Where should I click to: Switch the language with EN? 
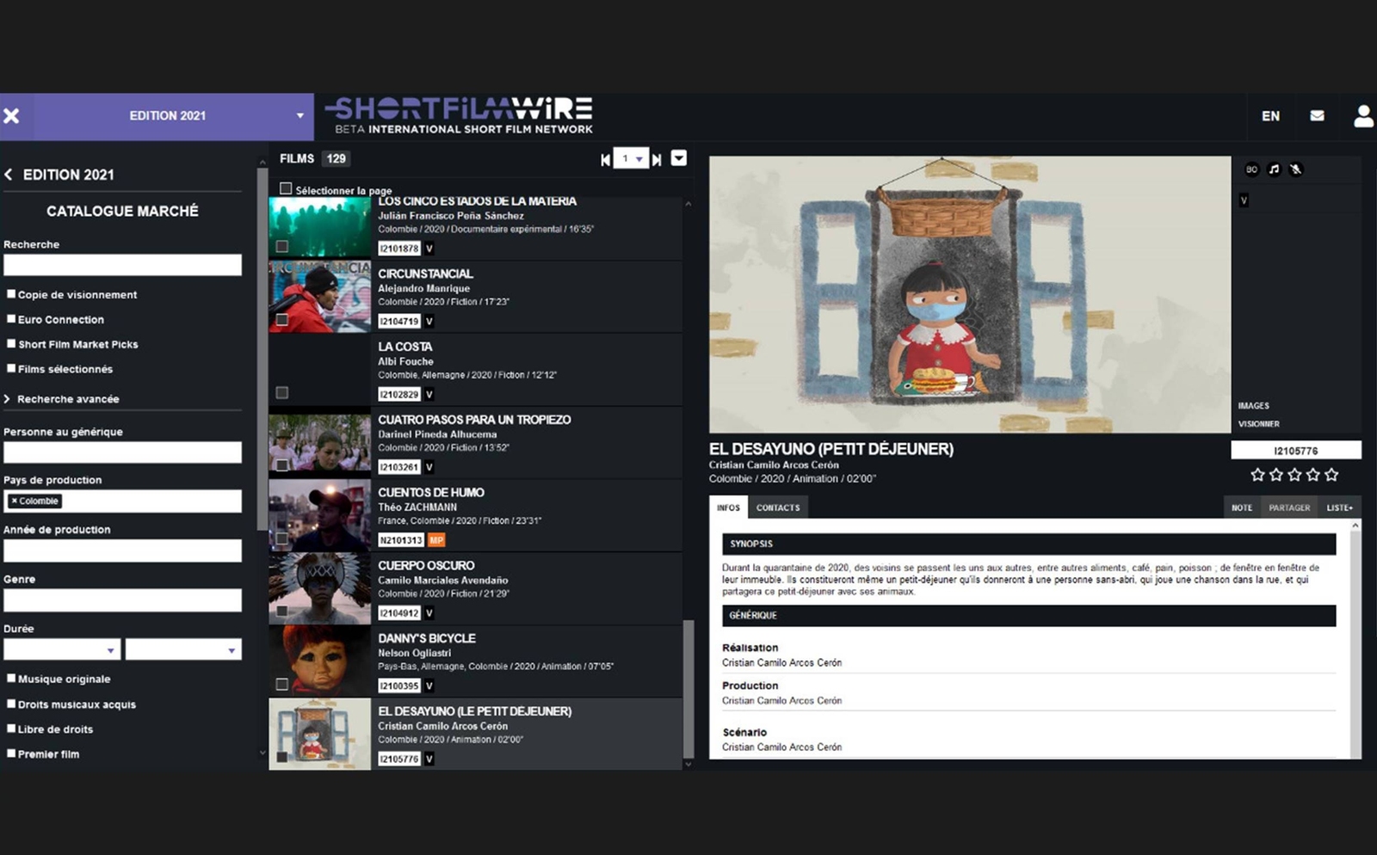1270,115
